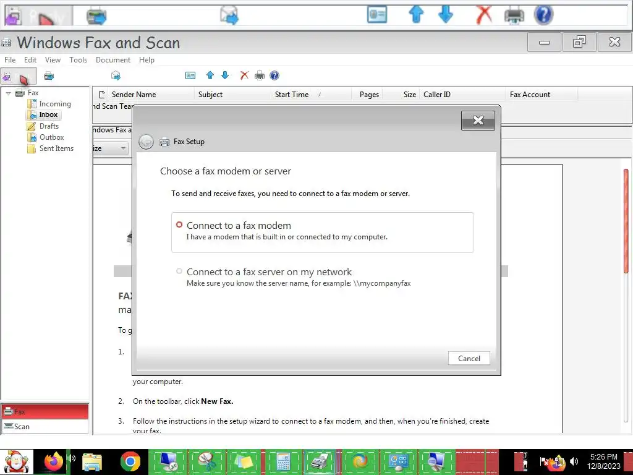
Task: Select the Drafts folder
Action: click(43, 126)
